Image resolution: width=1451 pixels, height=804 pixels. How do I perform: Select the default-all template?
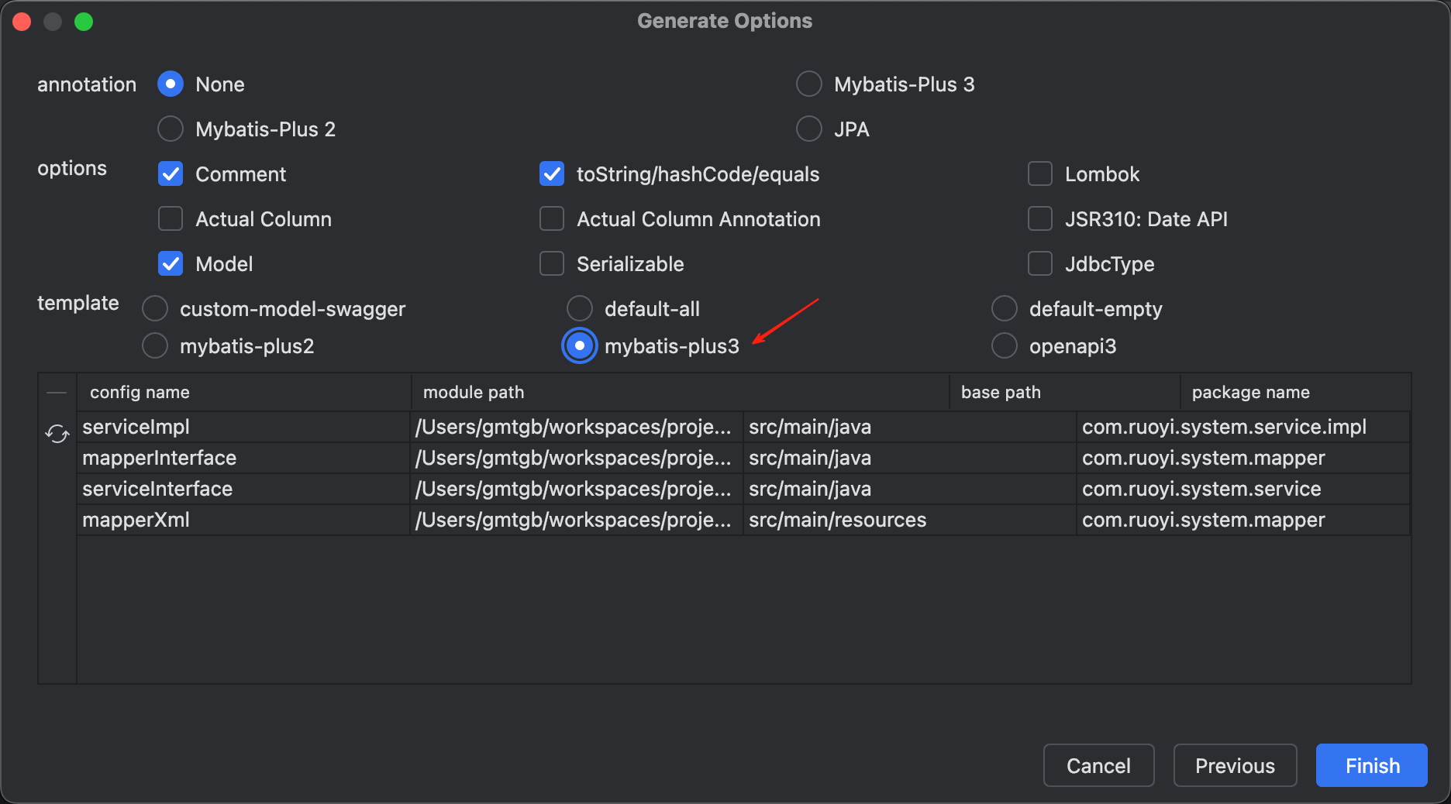tap(580, 309)
